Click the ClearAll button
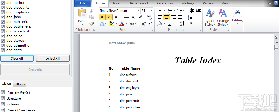 17,58
